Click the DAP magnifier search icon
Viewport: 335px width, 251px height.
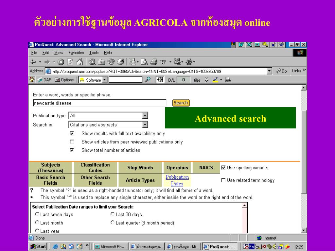click(x=148, y=80)
